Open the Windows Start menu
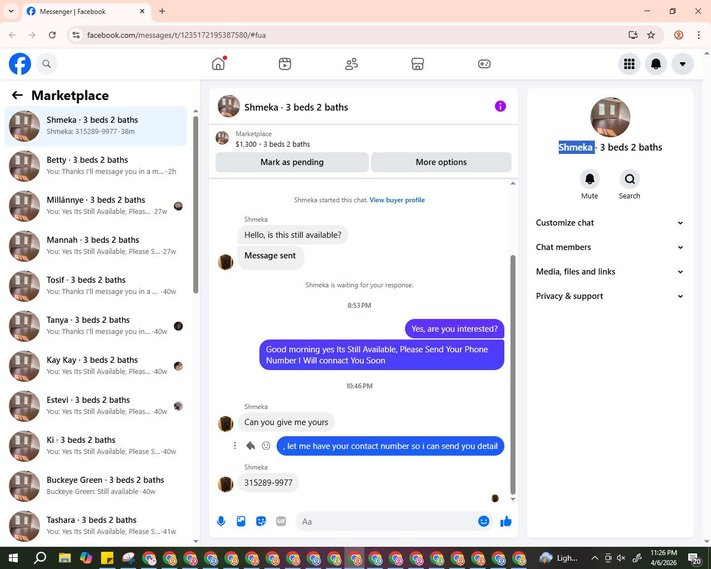 13,558
